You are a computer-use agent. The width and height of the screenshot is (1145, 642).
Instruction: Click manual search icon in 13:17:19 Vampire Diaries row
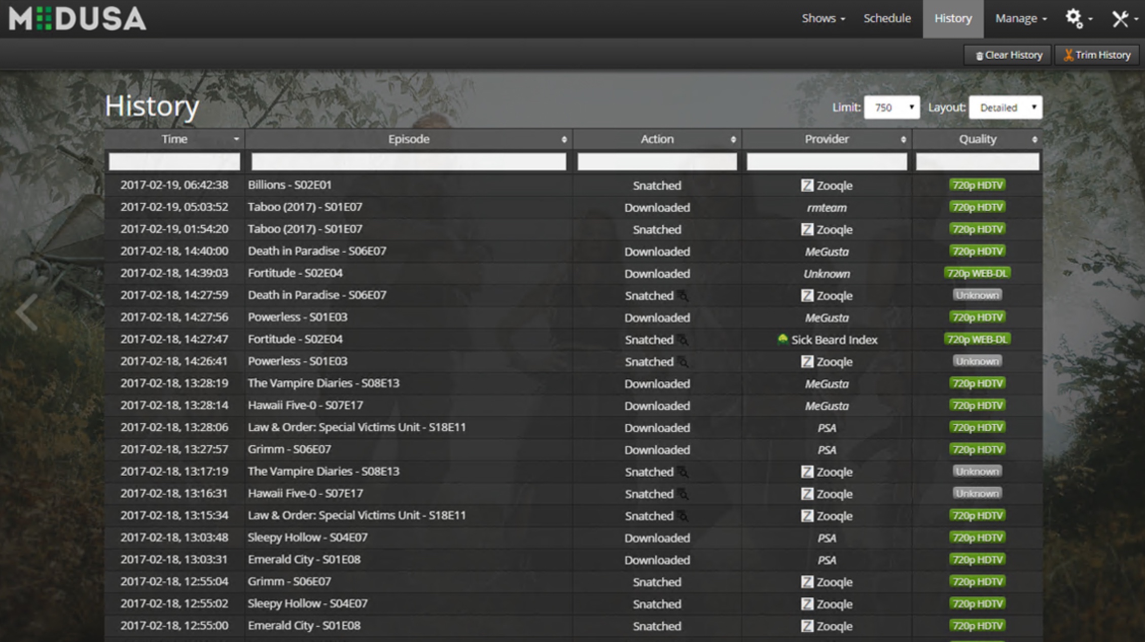(683, 472)
